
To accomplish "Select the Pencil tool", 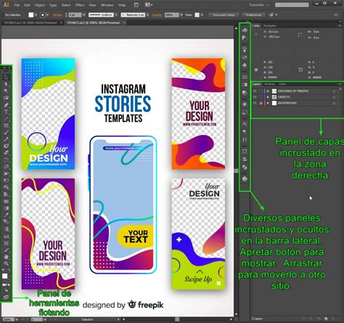I will coord(6,139).
